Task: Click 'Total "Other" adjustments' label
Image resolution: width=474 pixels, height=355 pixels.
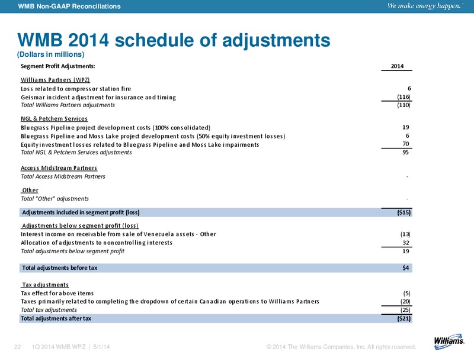Action: [x=55, y=199]
